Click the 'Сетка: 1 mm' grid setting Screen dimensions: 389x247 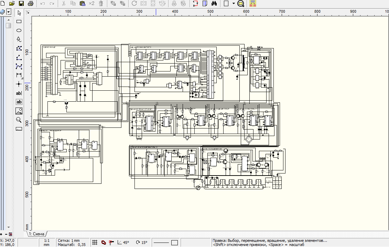pos(69,240)
